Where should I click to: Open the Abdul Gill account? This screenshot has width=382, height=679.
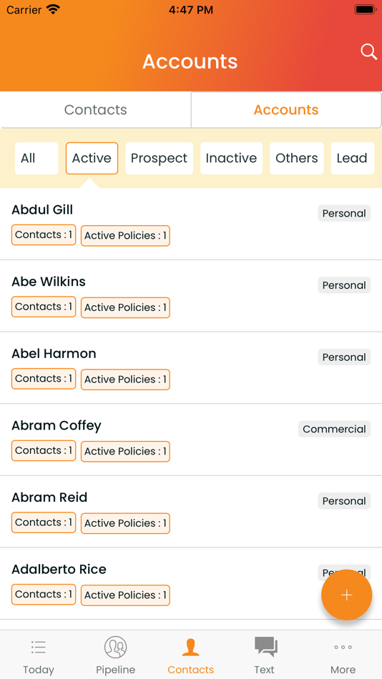[191, 224]
